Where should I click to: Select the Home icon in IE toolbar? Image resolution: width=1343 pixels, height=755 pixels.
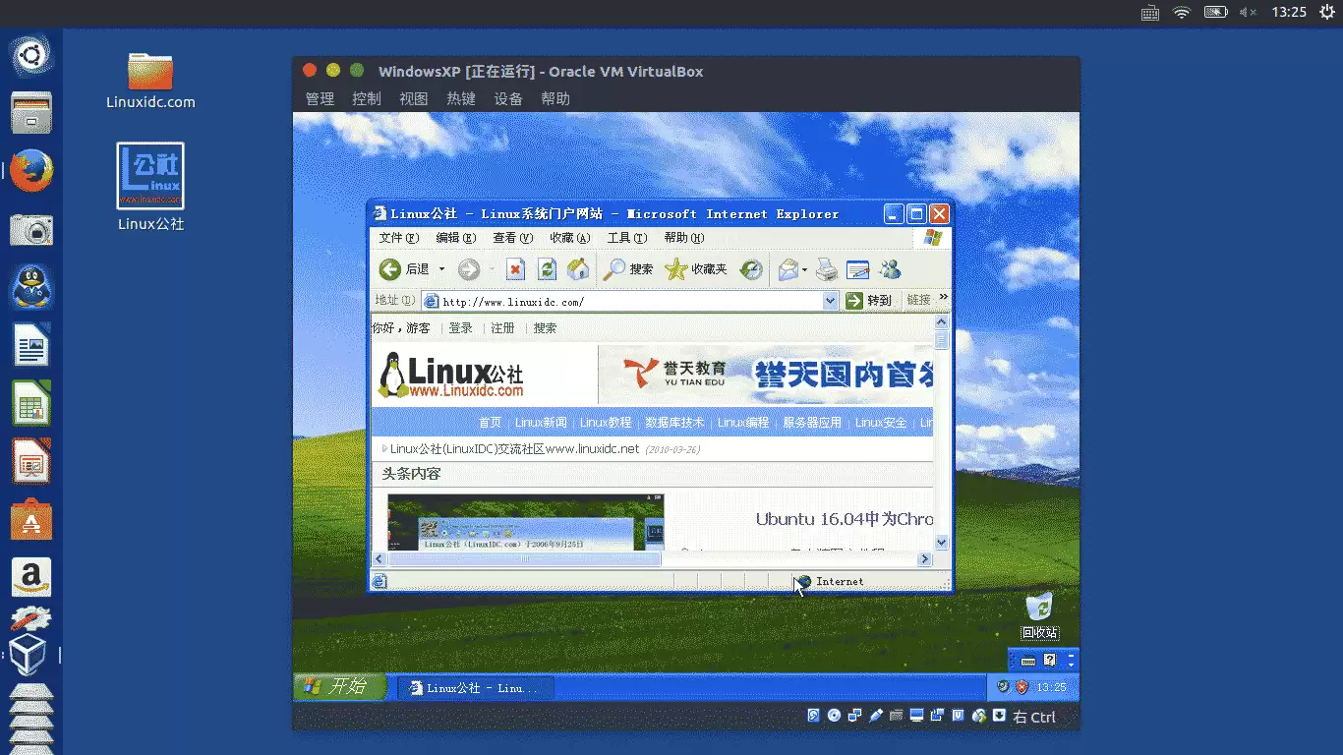(577, 269)
